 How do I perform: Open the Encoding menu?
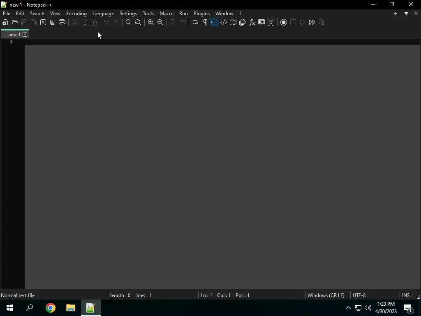(x=76, y=14)
